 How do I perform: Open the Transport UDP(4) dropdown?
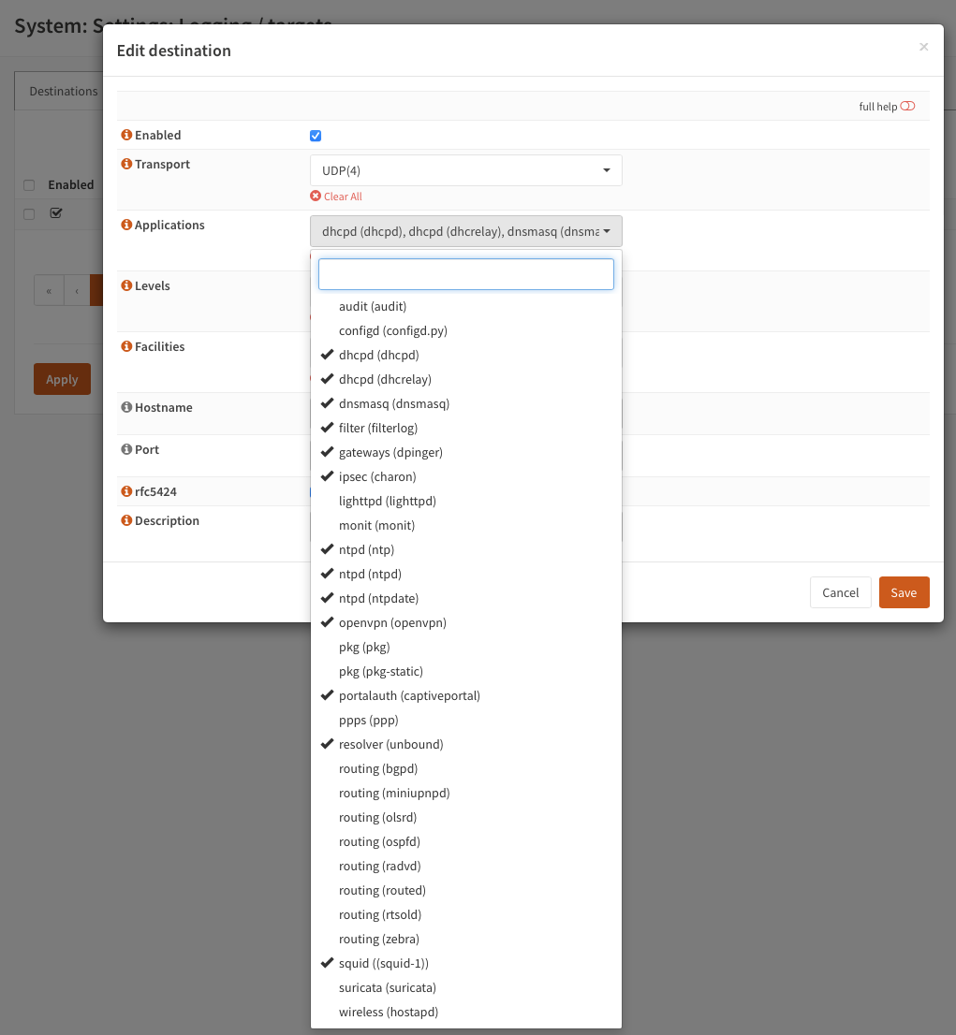(x=465, y=170)
